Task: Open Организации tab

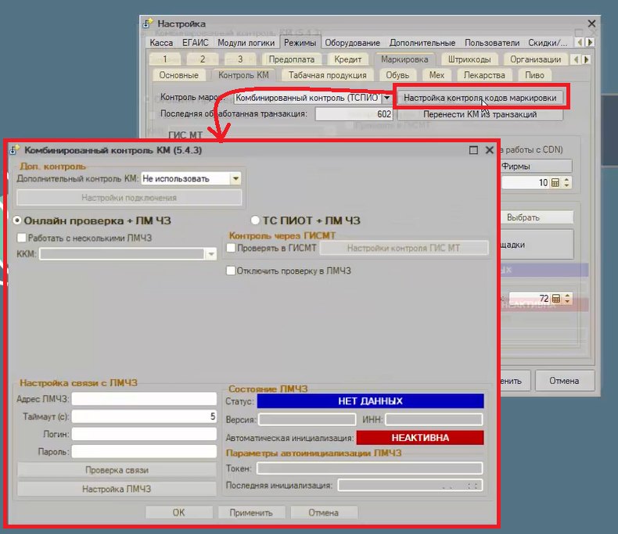Action: pos(535,59)
